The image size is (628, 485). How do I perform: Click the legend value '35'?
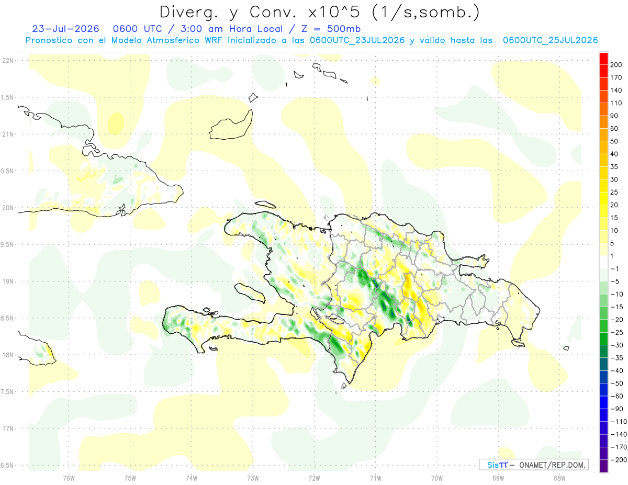pos(614,167)
